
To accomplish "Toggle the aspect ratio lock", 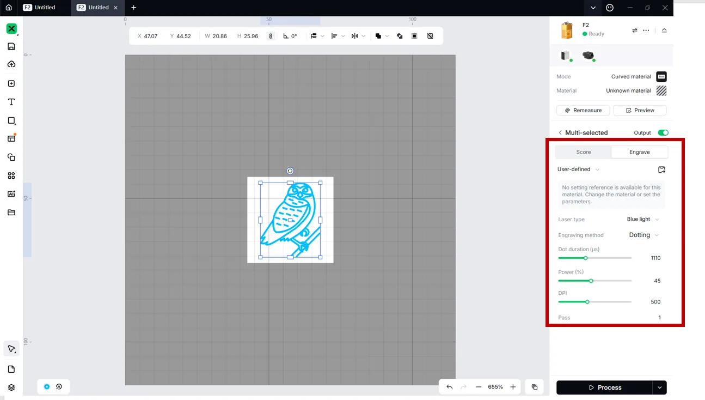I will pos(271,36).
